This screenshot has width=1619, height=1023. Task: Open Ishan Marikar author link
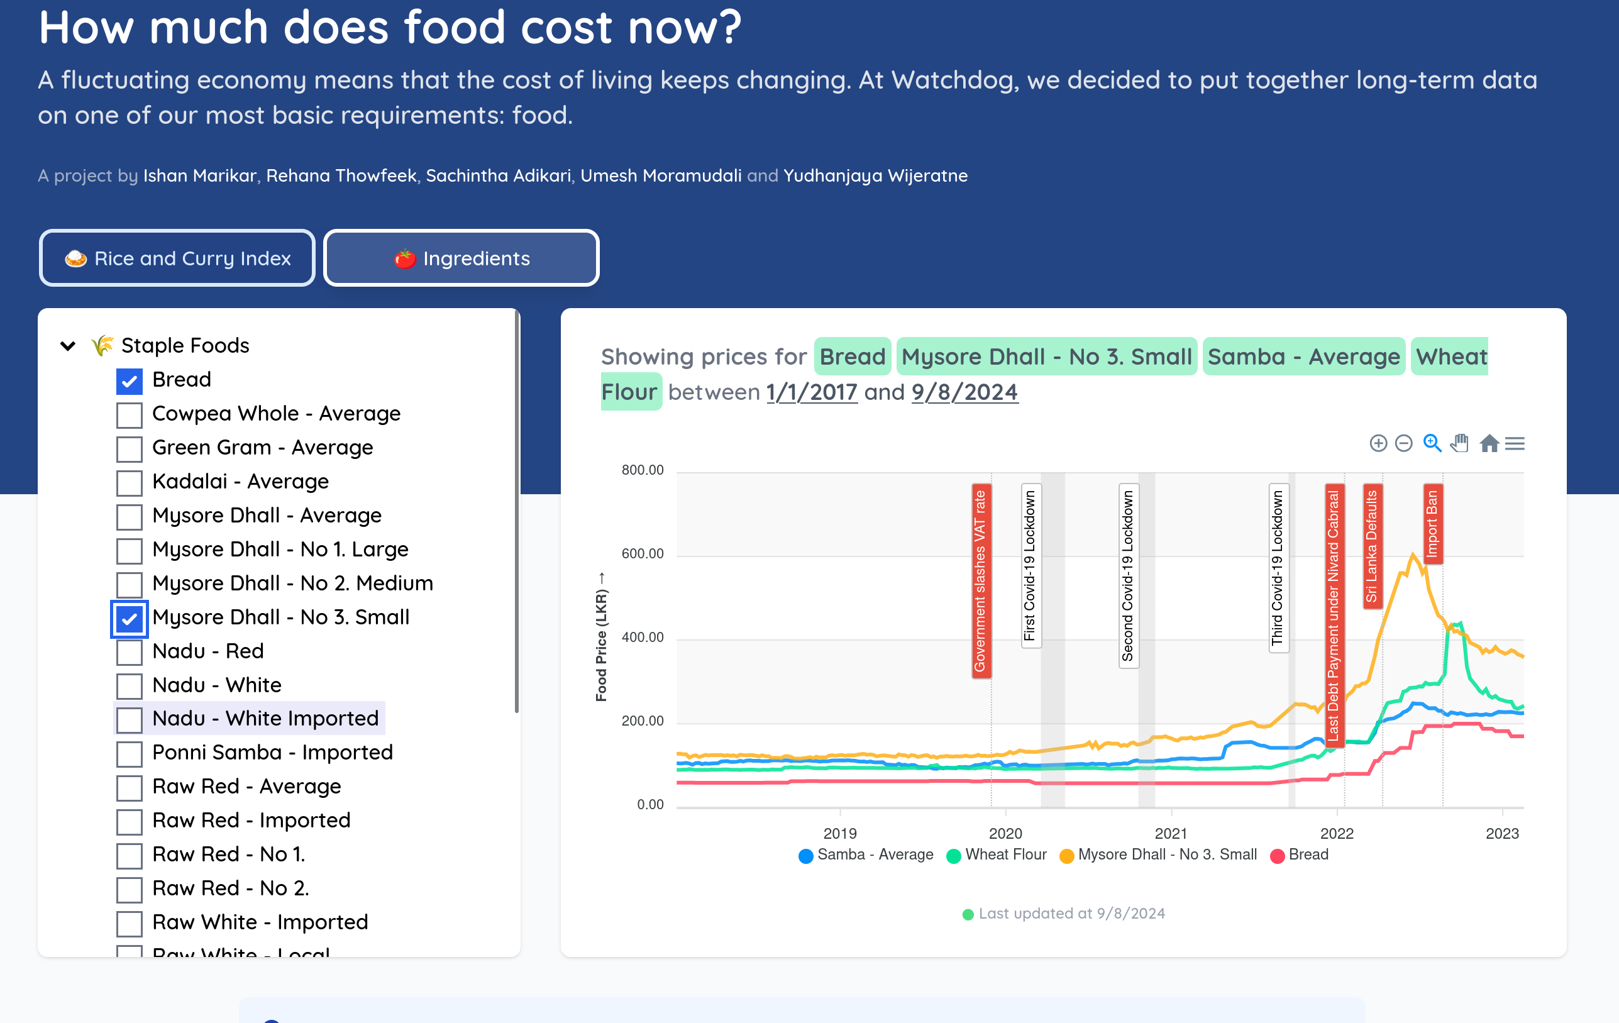click(x=200, y=175)
